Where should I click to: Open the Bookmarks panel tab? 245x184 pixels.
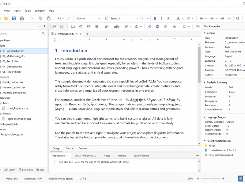point(26,170)
